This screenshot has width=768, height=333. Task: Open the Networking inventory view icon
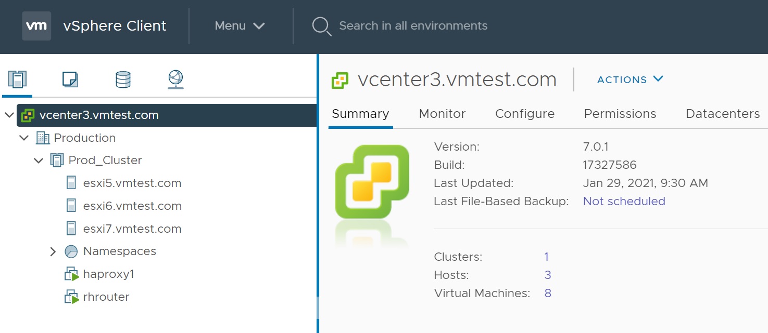(x=175, y=79)
